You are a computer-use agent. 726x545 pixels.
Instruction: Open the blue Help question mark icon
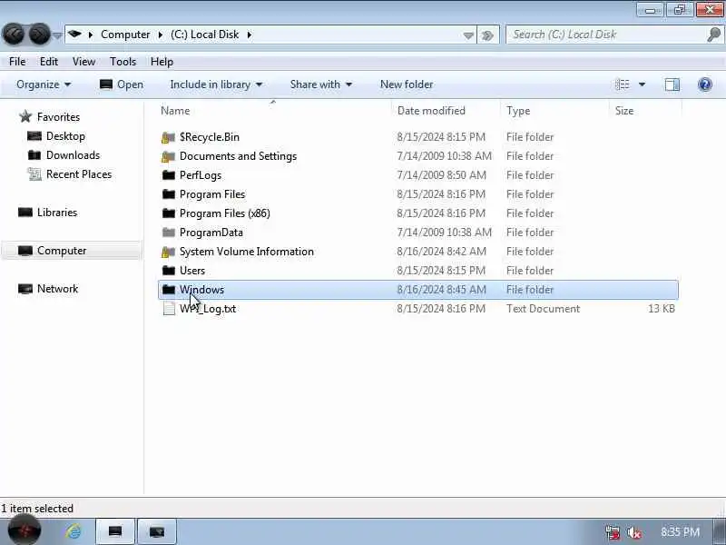705,84
